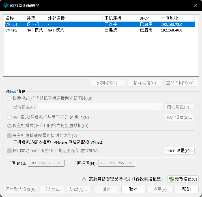The image size is (202, 197).
Task: Click the 更改设置(C) button
Action: (183, 179)
